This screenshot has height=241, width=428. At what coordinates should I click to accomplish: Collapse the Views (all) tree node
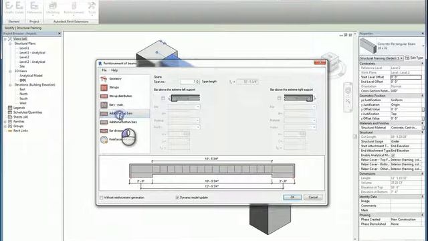pos(5,39)
